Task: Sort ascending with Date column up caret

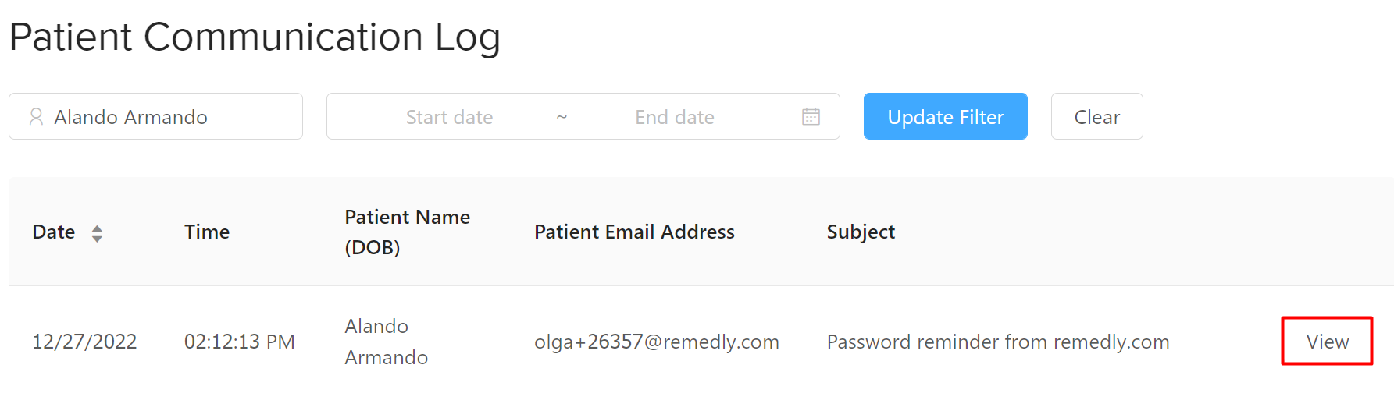Action: click(97, 228)
